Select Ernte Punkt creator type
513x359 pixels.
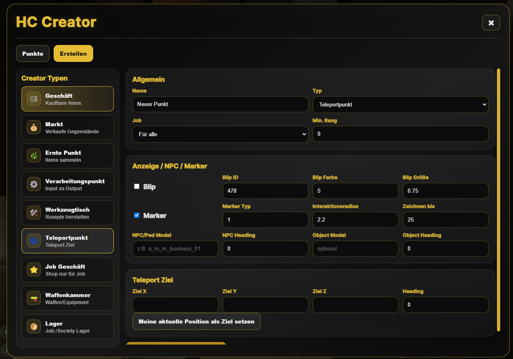[x=68, y=156]
